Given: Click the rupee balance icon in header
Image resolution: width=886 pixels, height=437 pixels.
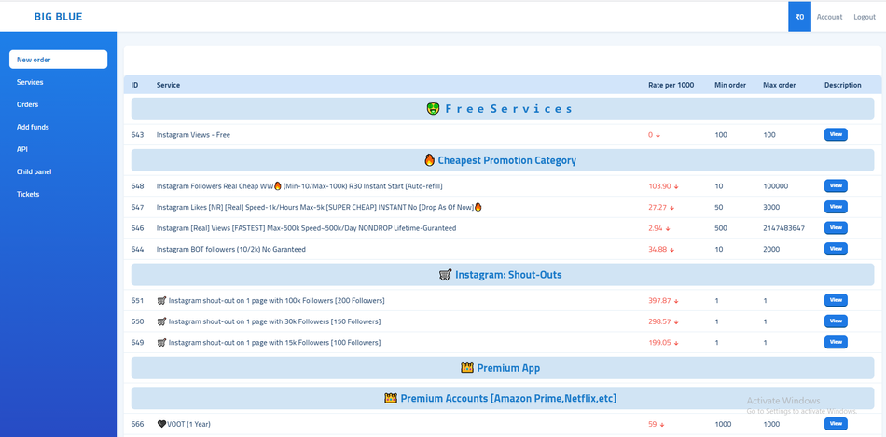Looking at the screenshot, I should point(799,17).
